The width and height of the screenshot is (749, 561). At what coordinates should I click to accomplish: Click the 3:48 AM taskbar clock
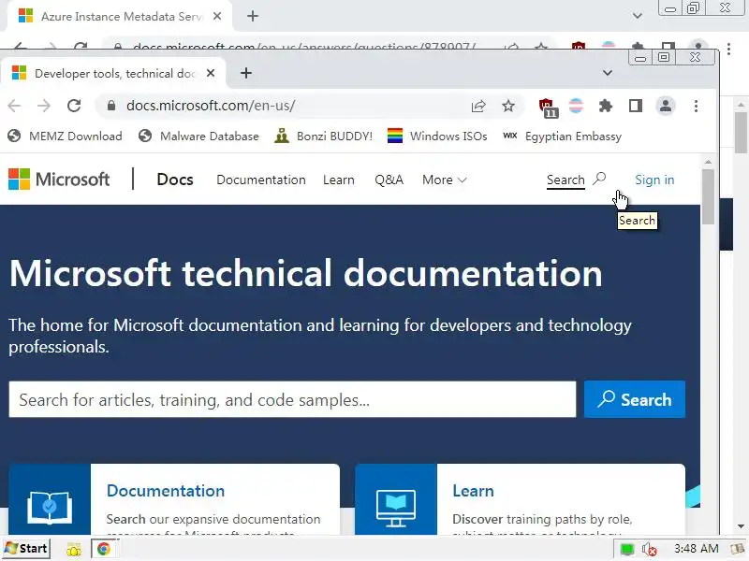(696, 549)
